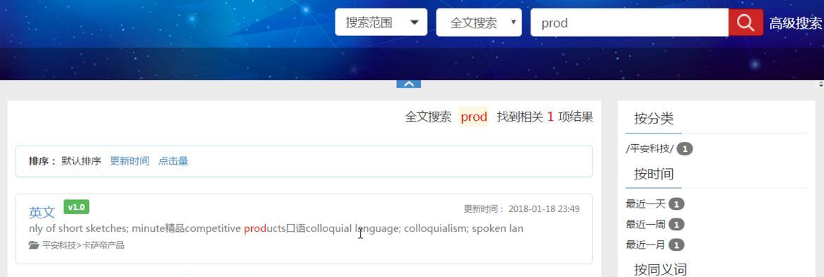Click the count badge next to 最近一周
The height and width of the screenshot is (277, 824).
[676, 225]
